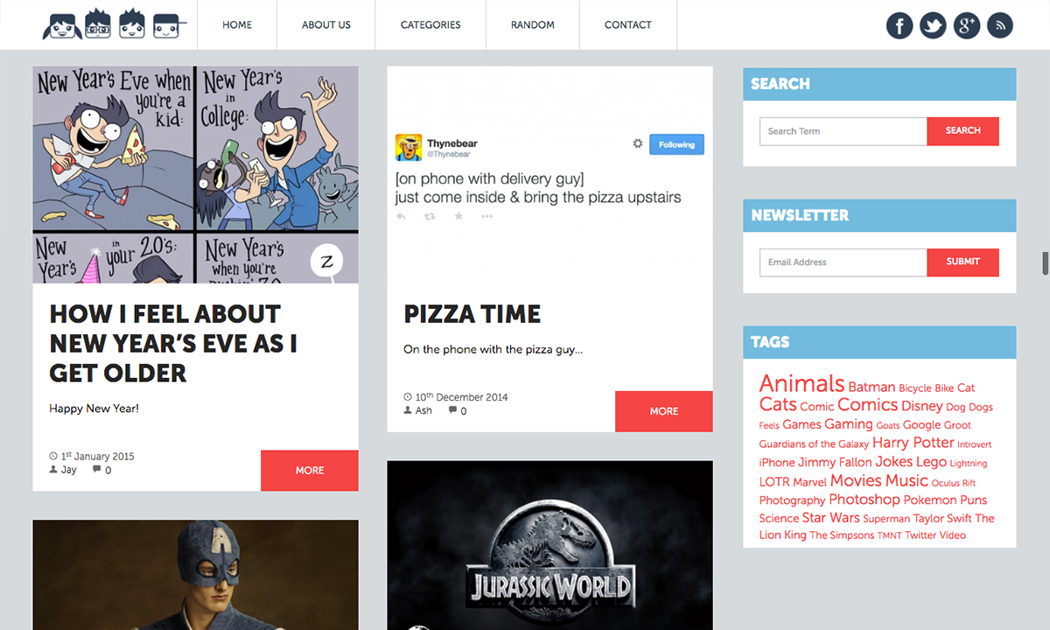1050x630 pixels.
Task: Click the blue Following button in the tweet
Action: 676,144
